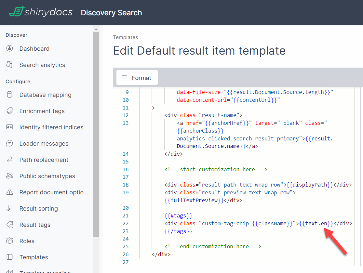Open the Format menu in the editor toolbar
Screen dimensions: 363x273
(x=137, y=77)
